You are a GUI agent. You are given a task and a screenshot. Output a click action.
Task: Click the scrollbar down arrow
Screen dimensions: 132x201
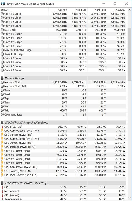(129, 198)
